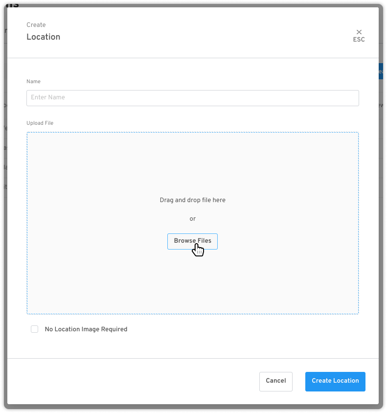Click the 'Drag and drop file here' text

(192, 200)
